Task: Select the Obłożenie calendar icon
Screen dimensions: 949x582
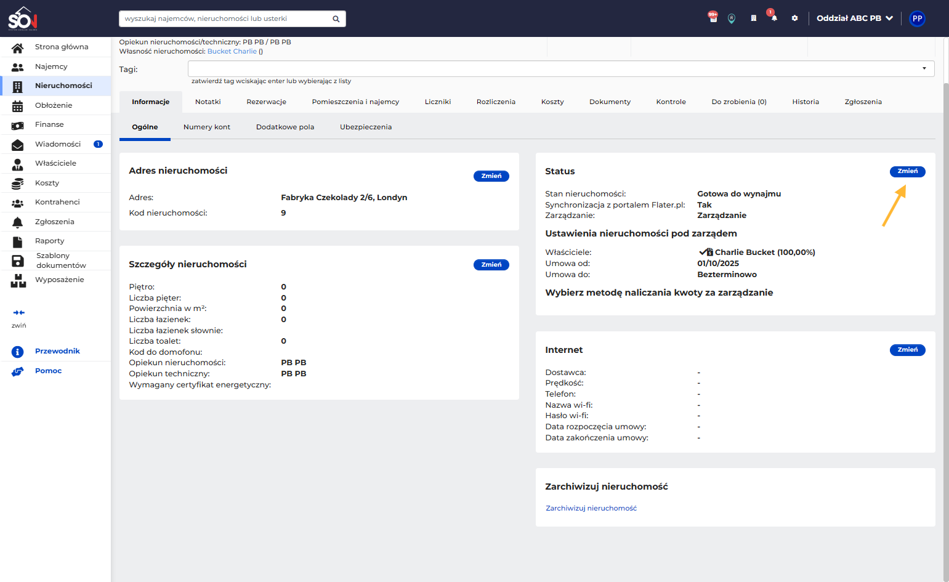Action: click(x=18, y=106)
